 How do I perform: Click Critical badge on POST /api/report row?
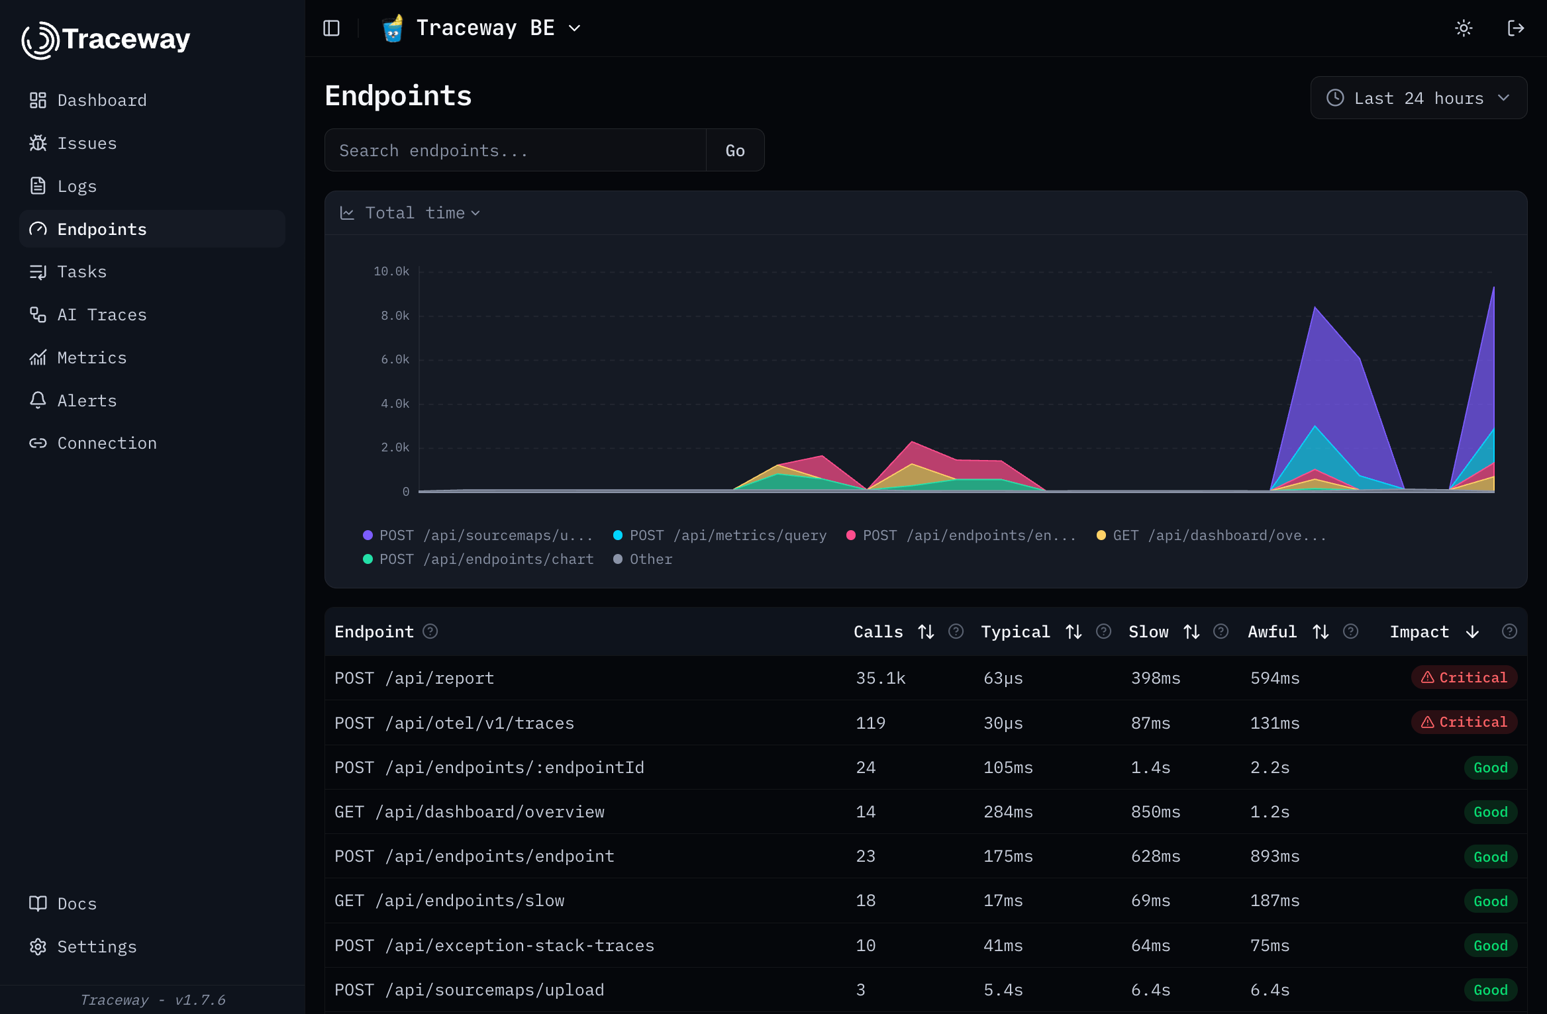pos(1464,677)
